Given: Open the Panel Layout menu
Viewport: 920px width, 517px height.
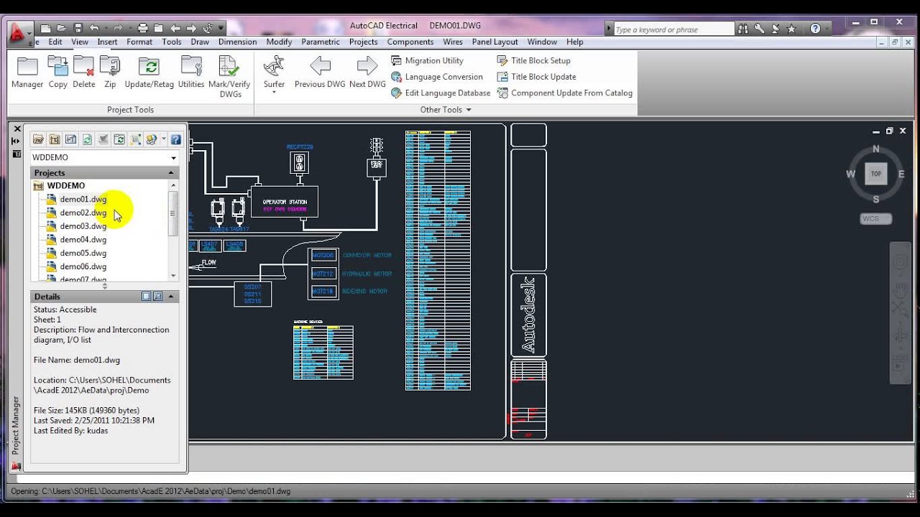Looking at the screenshot, I should [495, 42].
